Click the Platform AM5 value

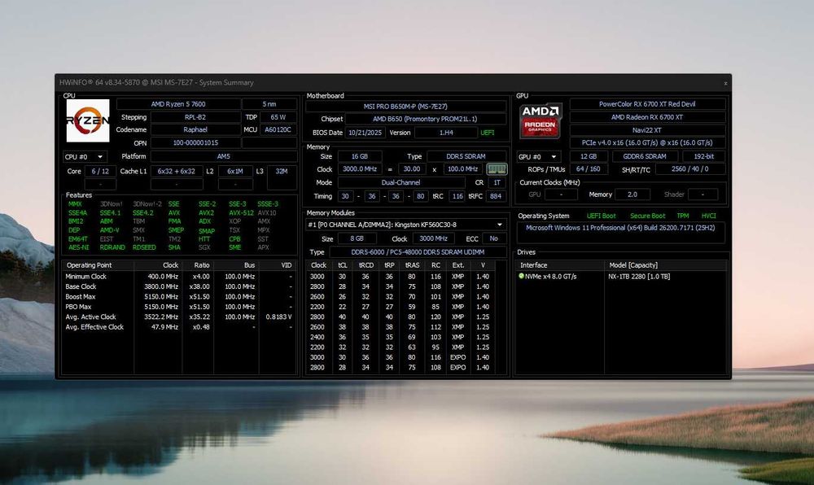click(x=223, y=156)
